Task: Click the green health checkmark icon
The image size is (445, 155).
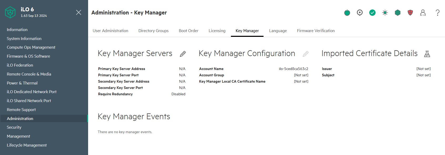Action: click(372, 13)
